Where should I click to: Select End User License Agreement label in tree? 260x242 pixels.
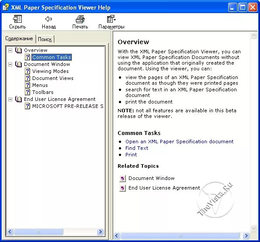tap(60, 99)
